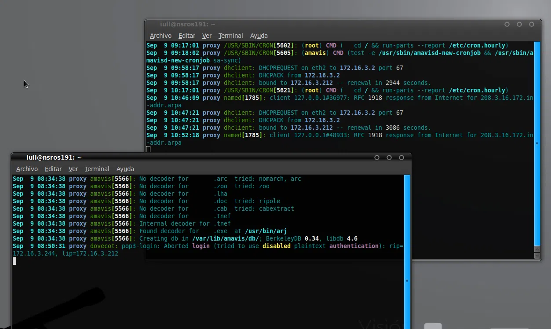Open Editar menu in the back terminal

pyautogui.click(x=187, y=36)
